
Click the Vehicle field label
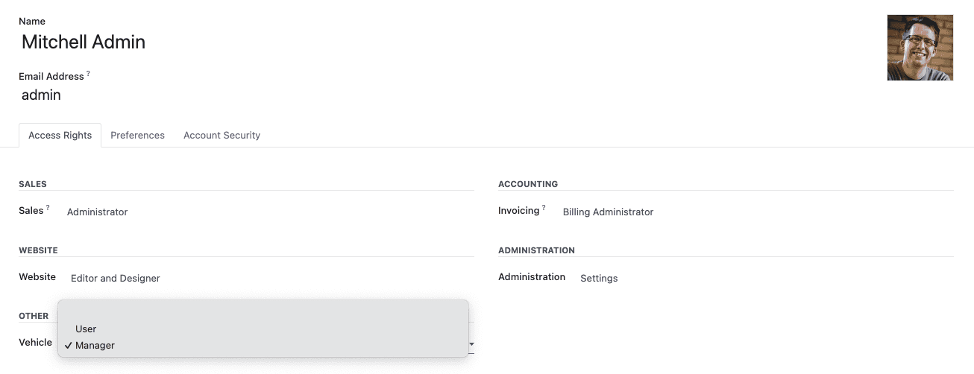pos(35,343)
